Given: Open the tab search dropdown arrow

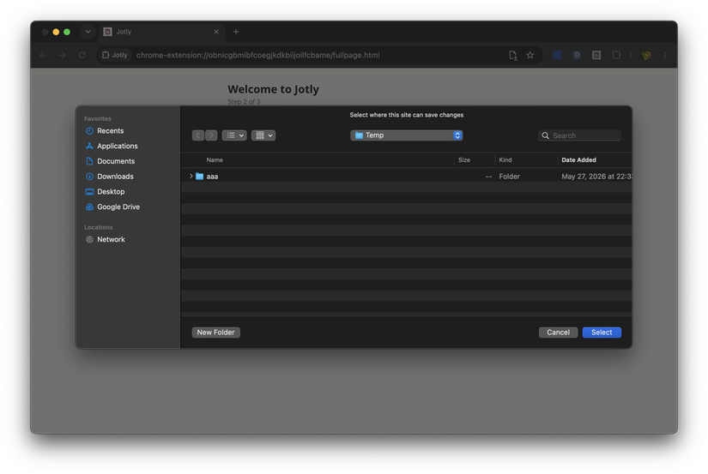Looking at the screenshot, I should [x=88, y=32].
